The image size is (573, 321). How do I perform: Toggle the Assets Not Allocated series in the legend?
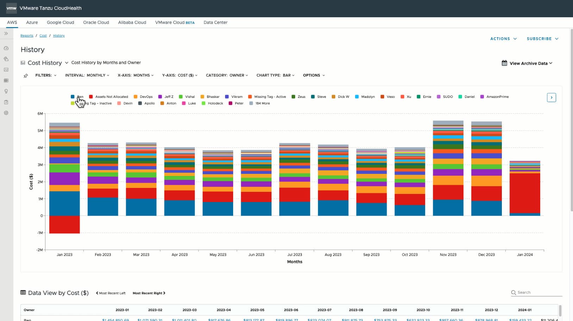coord(108,97)
